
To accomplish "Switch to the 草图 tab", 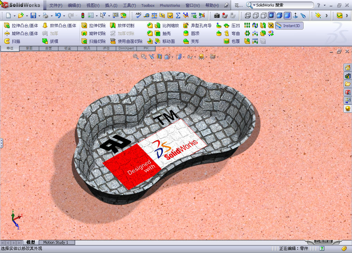I will (x=29, y=48).
